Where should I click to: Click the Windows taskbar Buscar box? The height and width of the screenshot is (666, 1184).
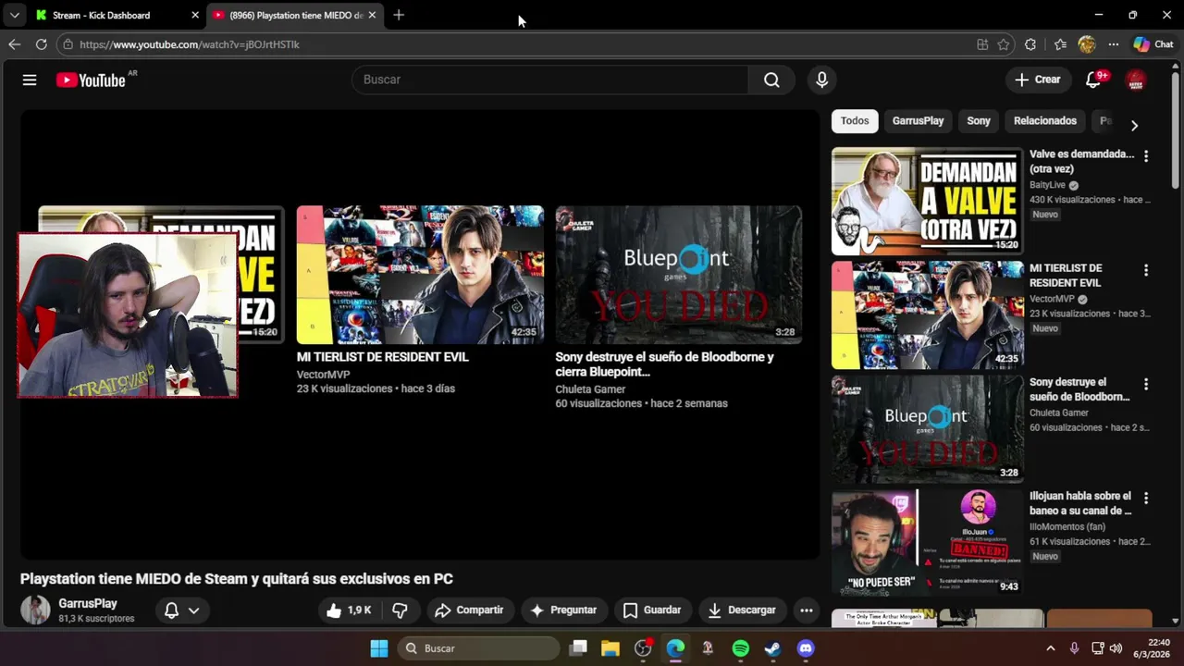click(x=478, y=648)
